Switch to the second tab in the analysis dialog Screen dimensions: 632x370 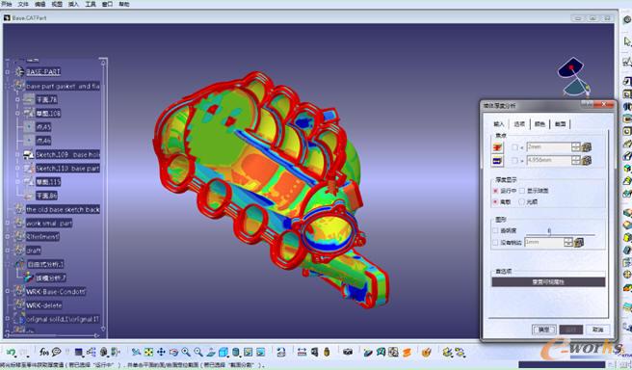[519, 124]
